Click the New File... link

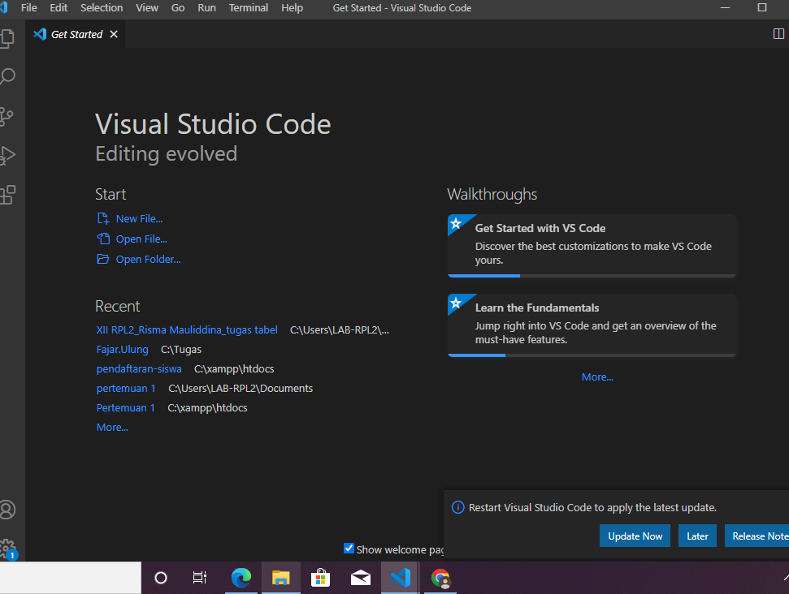coord(140,218)
